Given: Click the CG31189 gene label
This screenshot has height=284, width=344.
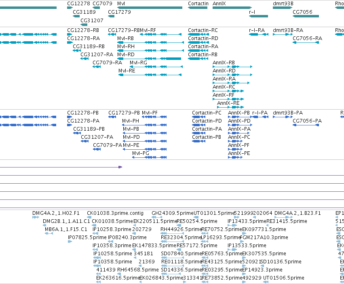Looking at the screenshot, I should 84,12.
